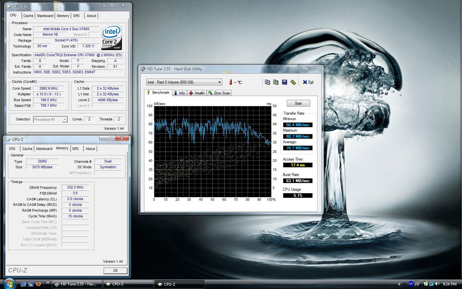
Task: Click the thermometer temperature indicator in HD Tune
Action: coord(230,82)
